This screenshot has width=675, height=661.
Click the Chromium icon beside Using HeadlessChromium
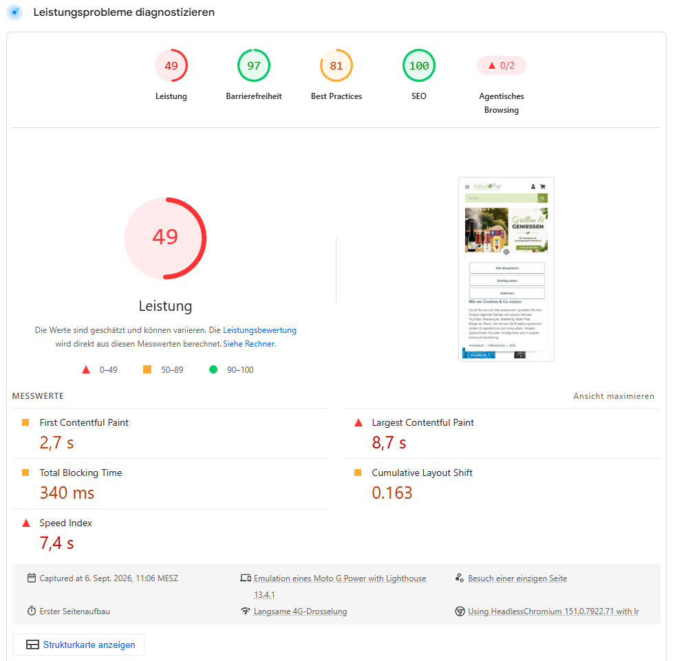pos(460,611)
